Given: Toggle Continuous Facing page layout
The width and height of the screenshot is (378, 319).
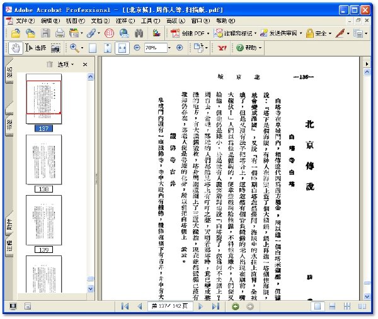Looking at the screenshot, I should coord(347,306).
